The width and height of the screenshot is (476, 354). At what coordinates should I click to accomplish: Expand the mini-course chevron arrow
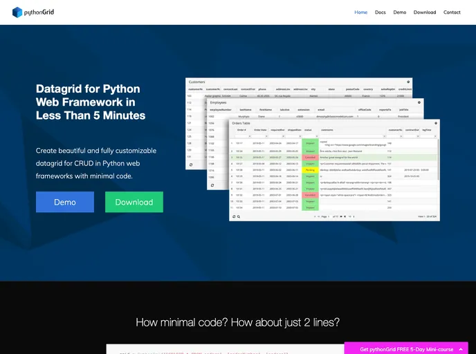click(461, 349)
